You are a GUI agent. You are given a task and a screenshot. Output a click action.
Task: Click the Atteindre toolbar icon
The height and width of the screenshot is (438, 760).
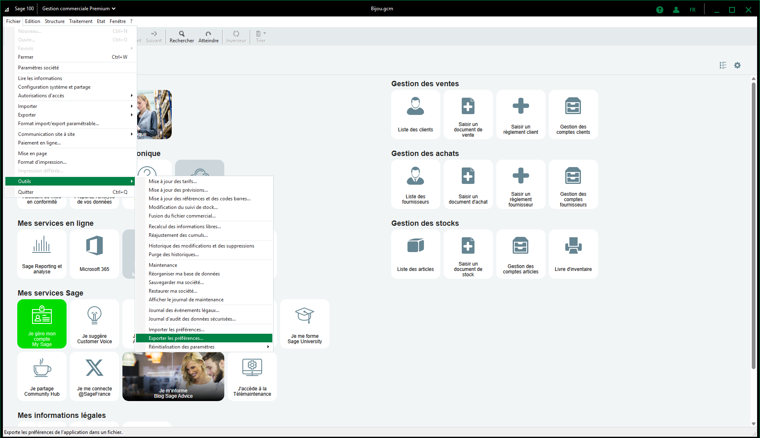point(208,37)
